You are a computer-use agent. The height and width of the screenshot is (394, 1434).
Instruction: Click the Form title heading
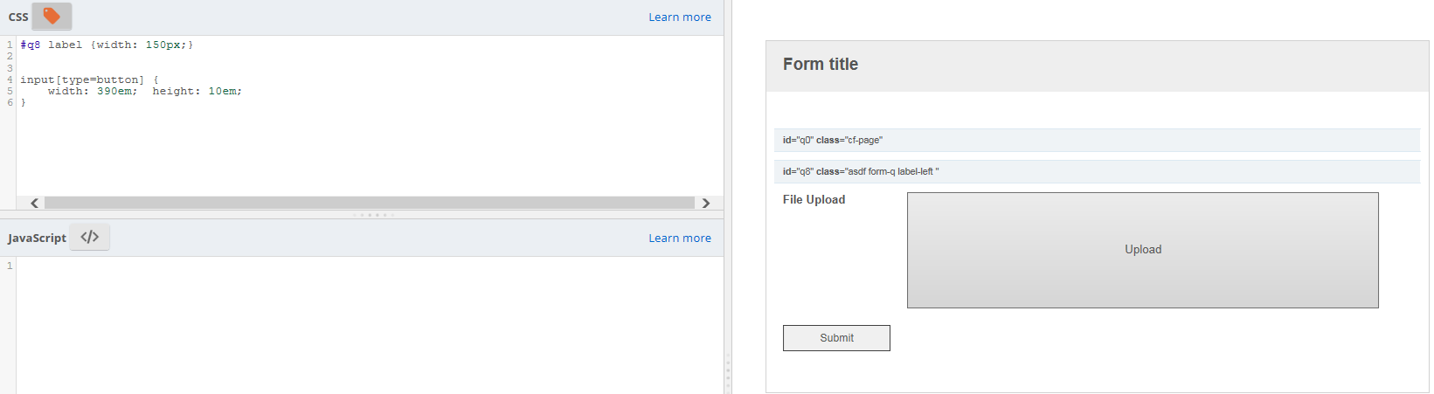820,64
